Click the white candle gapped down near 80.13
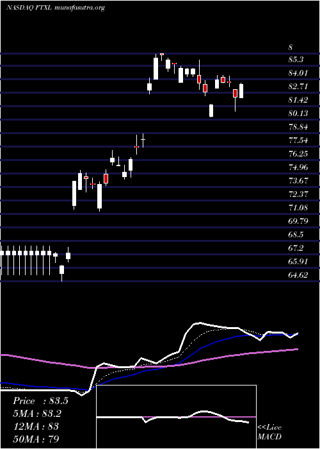This screenshot has height=449, width=320. pos(211,111)
